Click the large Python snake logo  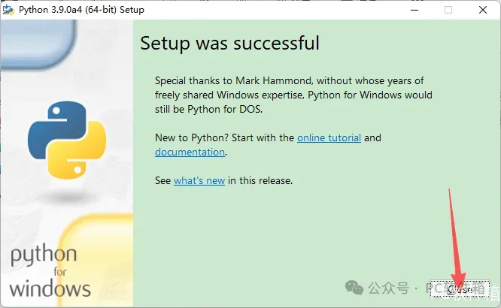67,140
